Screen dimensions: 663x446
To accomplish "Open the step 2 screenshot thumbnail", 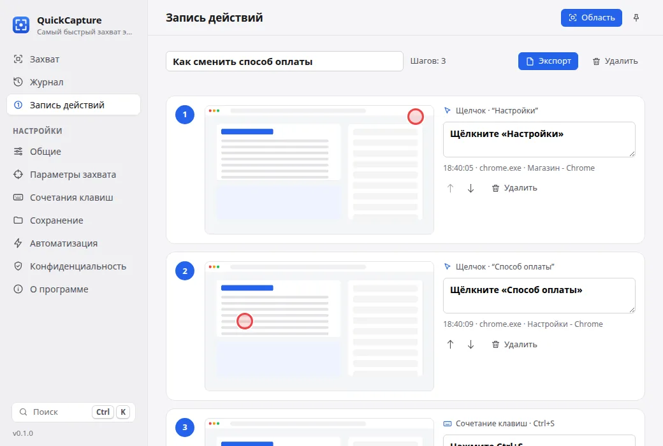I will [319, 326].
